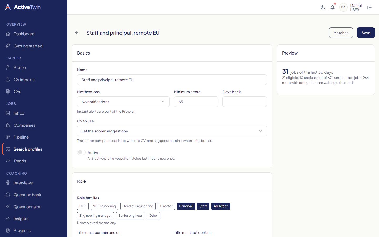Toggle dark mode moon icon
The height and width of the screenshot is (237, 379).
click(x=323, y=7)
